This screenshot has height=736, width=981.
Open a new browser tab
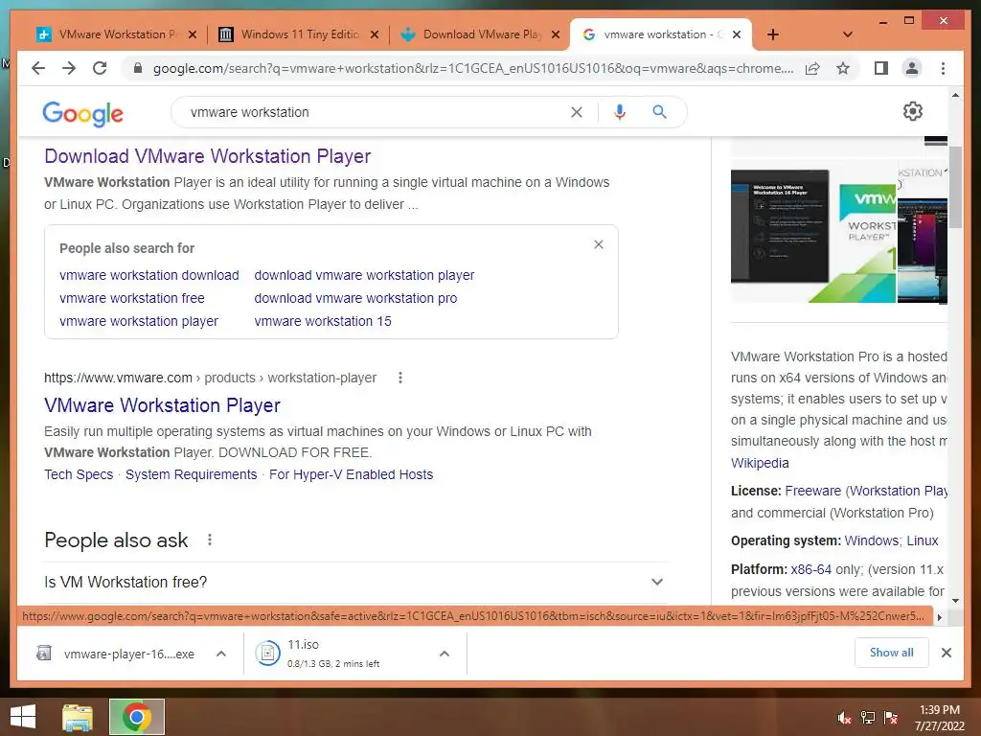(x=773, y=34)
